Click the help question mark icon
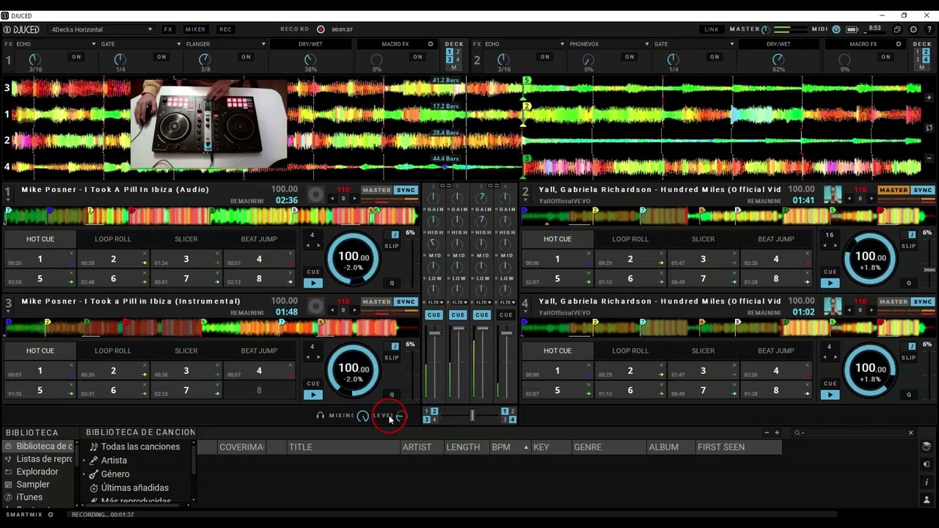 [x=929, y=29]
